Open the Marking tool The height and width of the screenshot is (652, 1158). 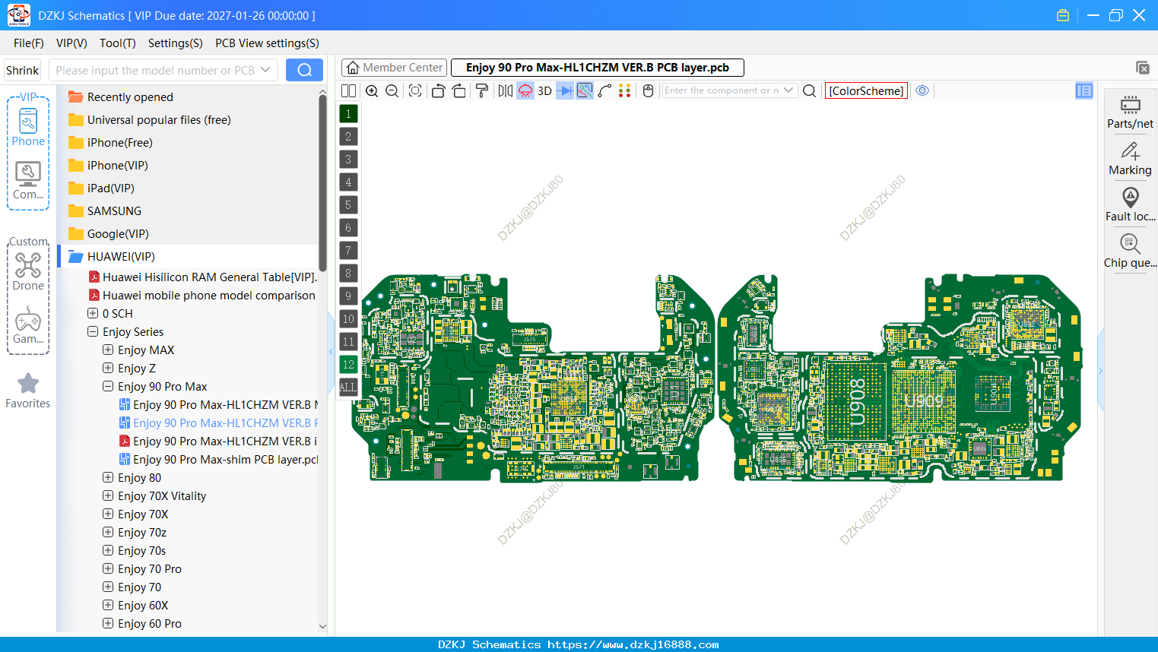tap(1130, 159)
